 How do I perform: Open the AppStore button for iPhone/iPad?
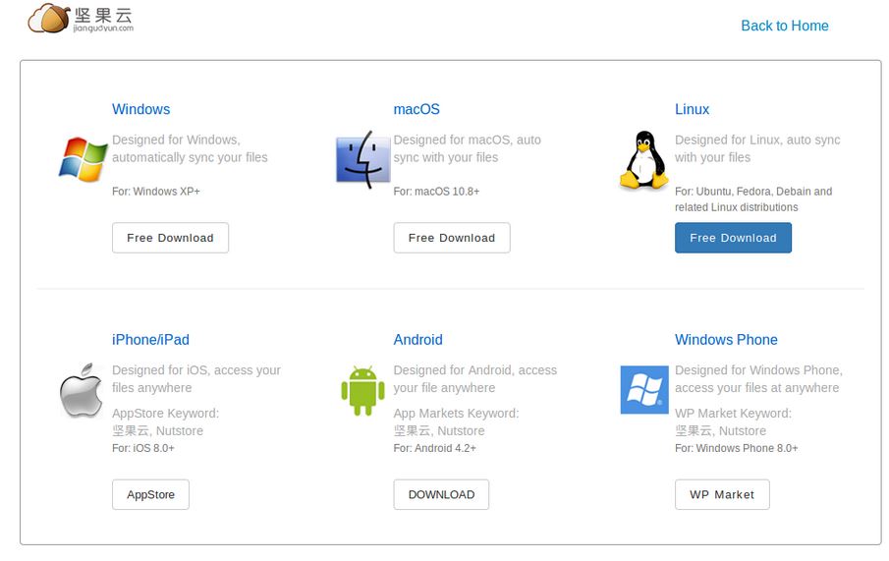[151, 494]
